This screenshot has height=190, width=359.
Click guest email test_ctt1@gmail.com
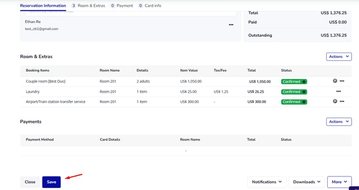tap(41, 29)
